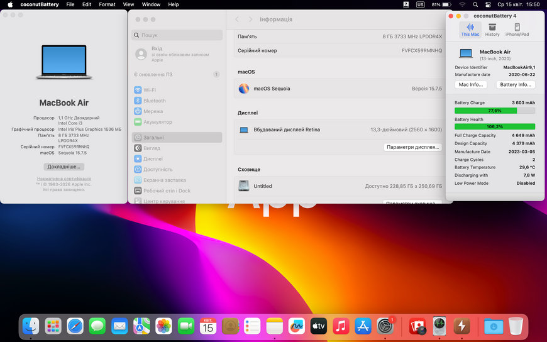Click the Wi-Fi menu bar icon
The height and width of the screenshot is (342, 547).
click(x=462, y=4)
